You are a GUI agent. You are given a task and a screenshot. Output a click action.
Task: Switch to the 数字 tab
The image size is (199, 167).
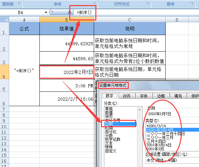tap(110, 96)
